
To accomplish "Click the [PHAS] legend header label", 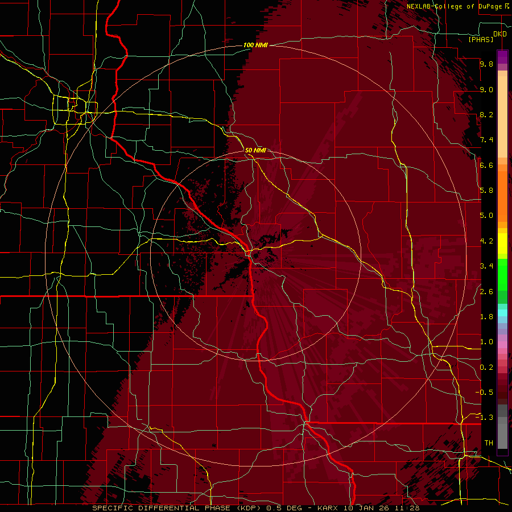I will tap(481, 39).
